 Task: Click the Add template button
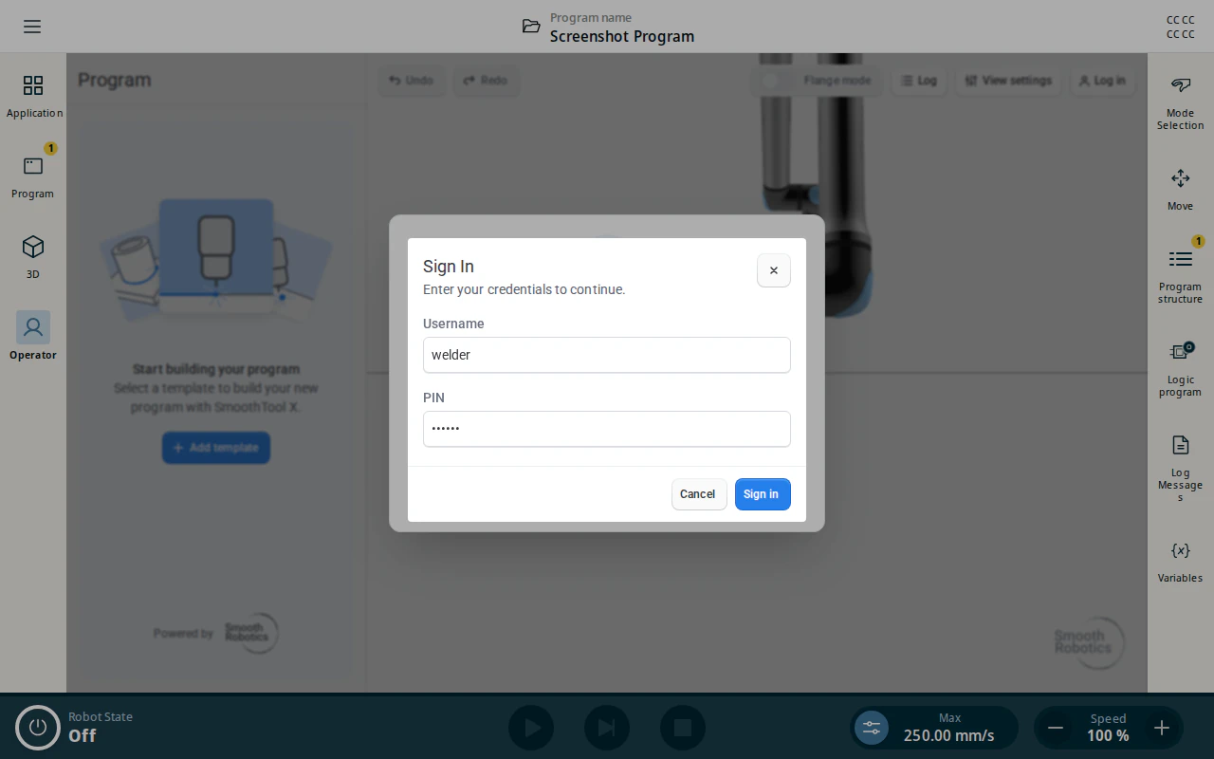pos(216,448)
